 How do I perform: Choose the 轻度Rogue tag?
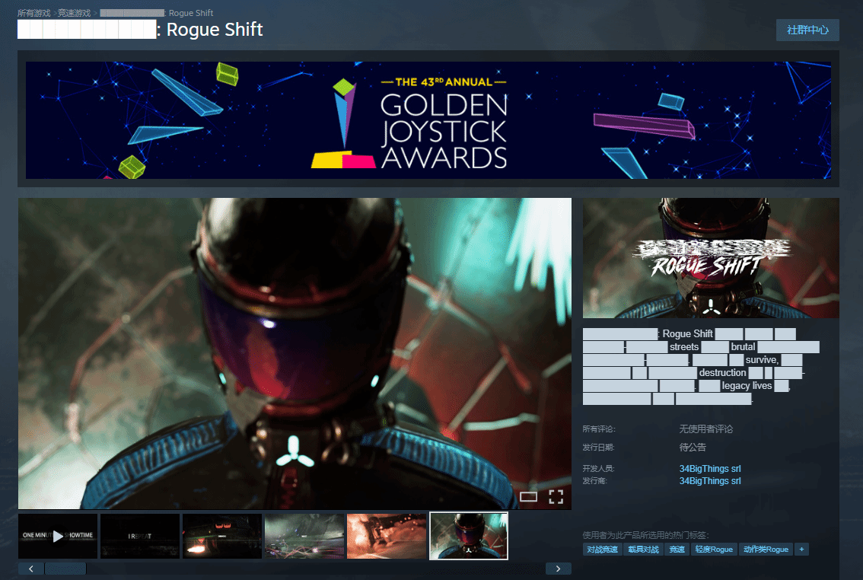pos(713,550)
